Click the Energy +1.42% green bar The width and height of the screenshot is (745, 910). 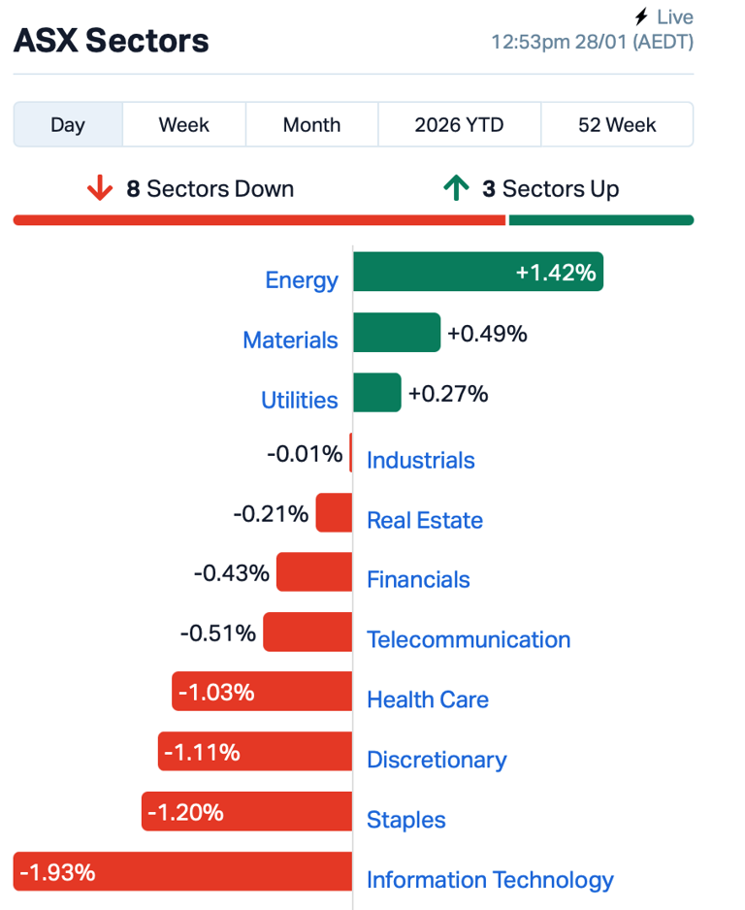point(478,272)
